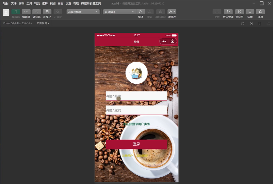The image size is (273, 184).
Task: Click the 注册用户 register link
Action: (x=128, y=156)
